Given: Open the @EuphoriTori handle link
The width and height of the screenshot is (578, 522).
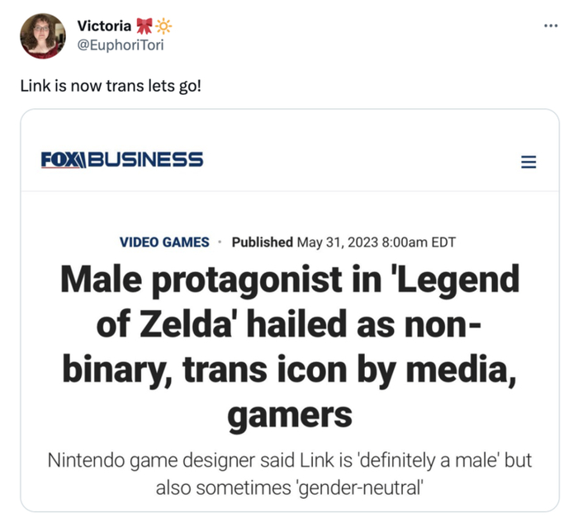Looking at the screenshot, I should pyautogui.click(x=120, y=45).
